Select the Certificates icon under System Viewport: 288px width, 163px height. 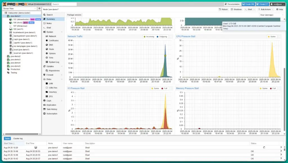pos(46,41)
